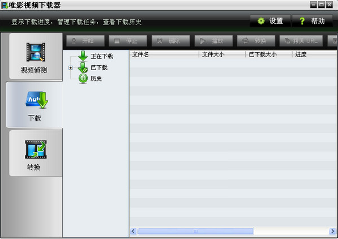This screenshot has width=338, height=239.
Task: Switch to the 下载 download section
Action: [x=35, y=105]
